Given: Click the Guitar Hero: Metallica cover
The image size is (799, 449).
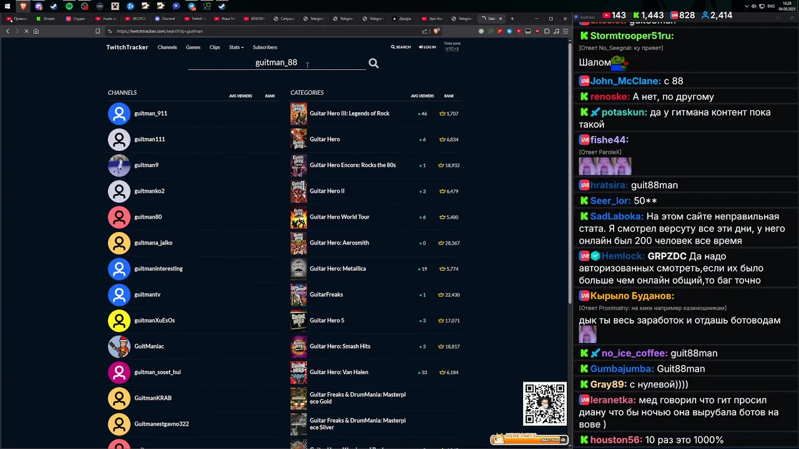Looking at the screenshot, I should click(298, 269).
